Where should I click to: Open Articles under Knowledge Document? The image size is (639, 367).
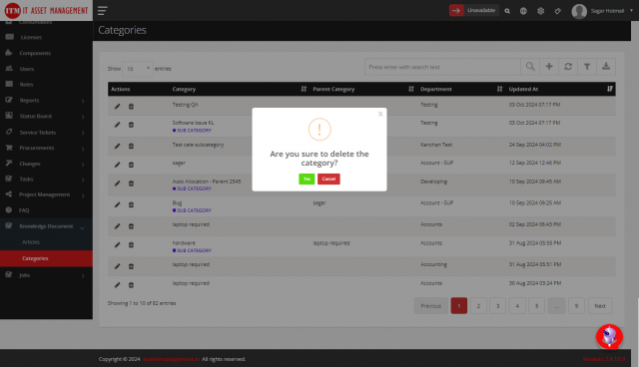[31, 242]
